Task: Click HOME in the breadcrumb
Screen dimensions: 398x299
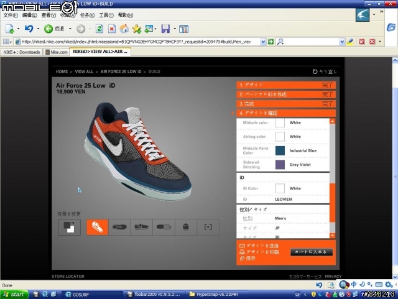Action: tap(62, 71)
